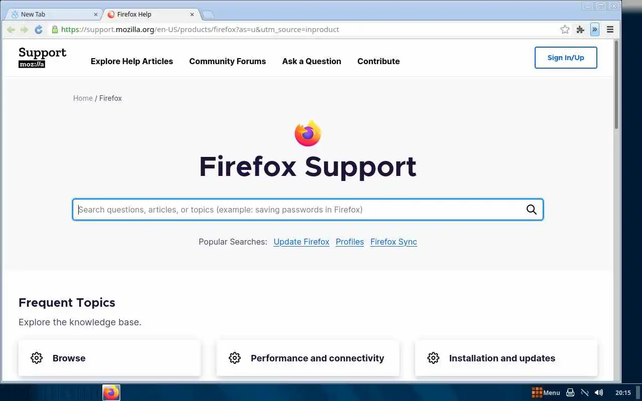Open the browser hamburger menu

(610, 30)
